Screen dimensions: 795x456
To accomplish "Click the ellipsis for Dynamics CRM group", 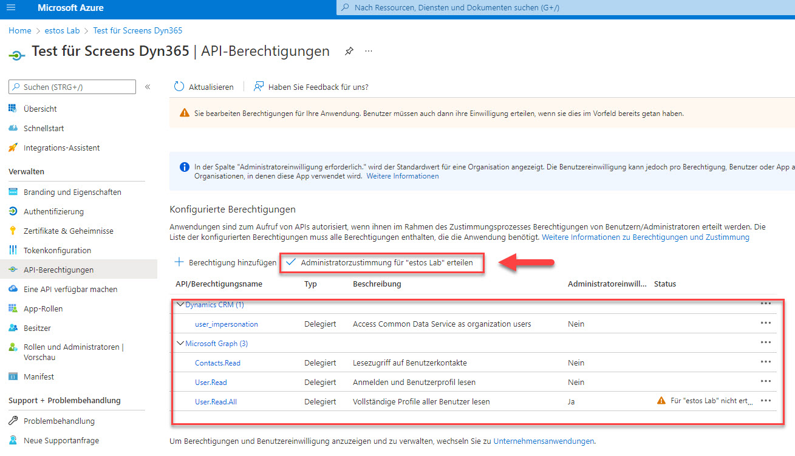I will pyautogui.click(x=765, y=304).
